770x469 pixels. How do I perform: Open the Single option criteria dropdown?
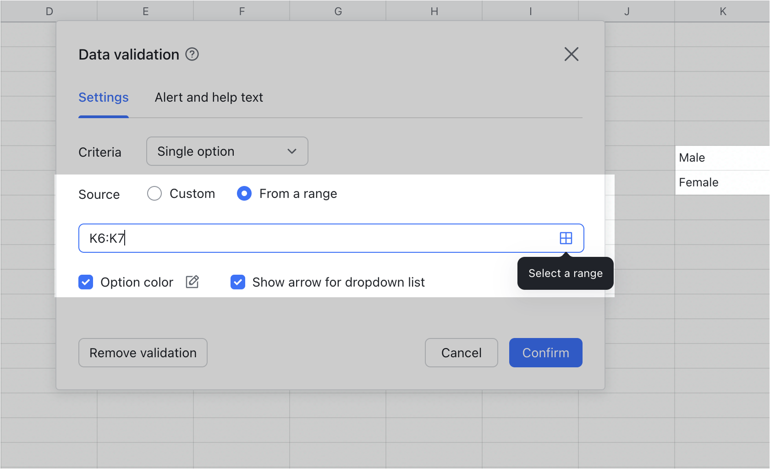click(x=227, y=151)
